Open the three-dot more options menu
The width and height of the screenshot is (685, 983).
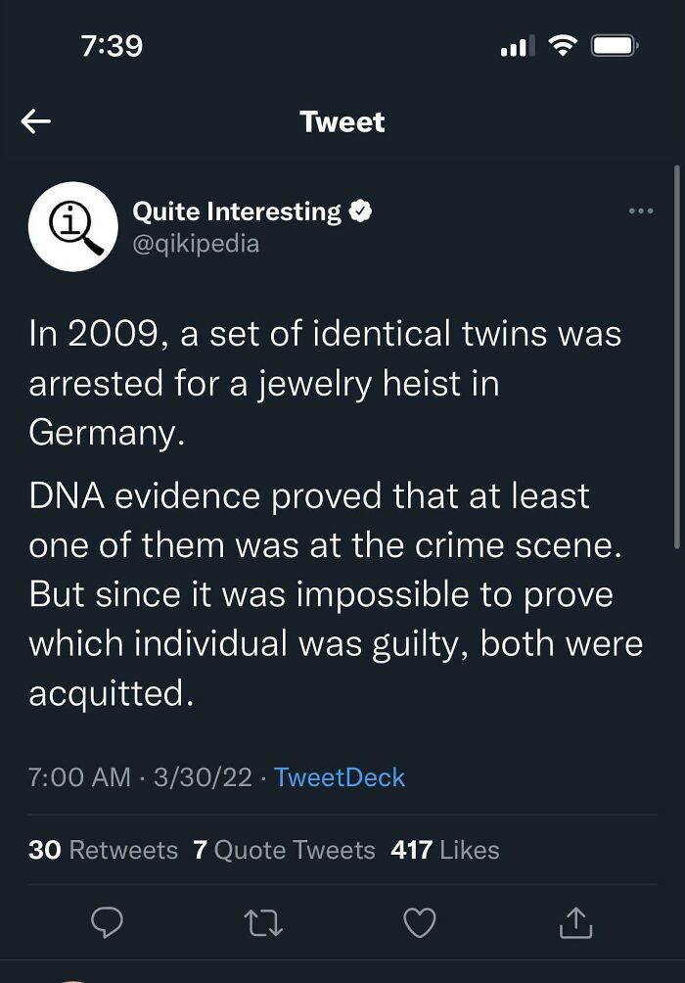pos(641,211)
